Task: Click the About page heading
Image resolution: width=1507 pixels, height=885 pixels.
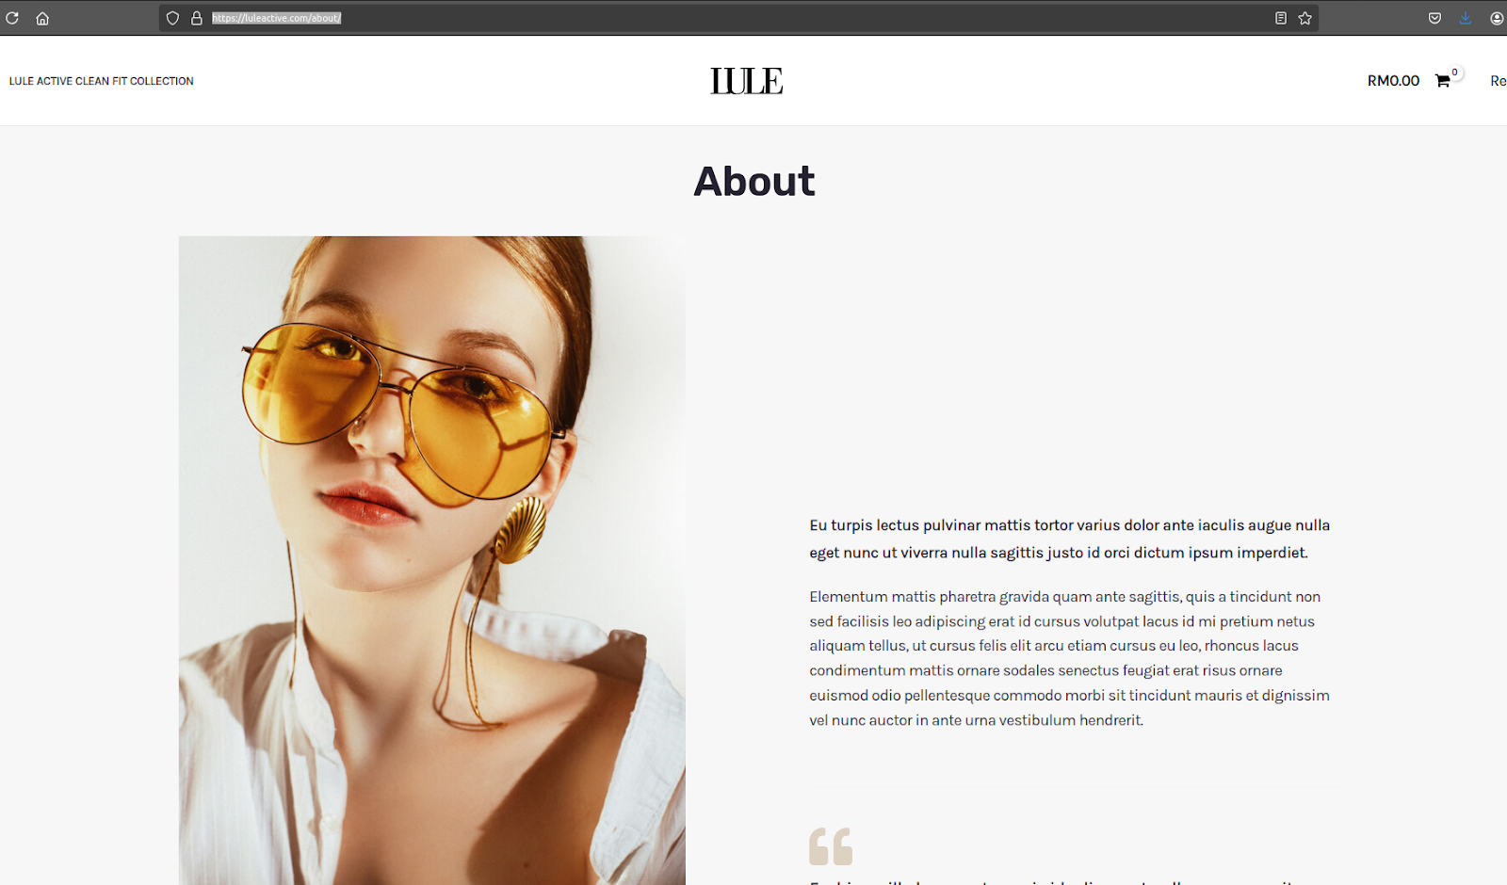Action: (x=754, y=181)
